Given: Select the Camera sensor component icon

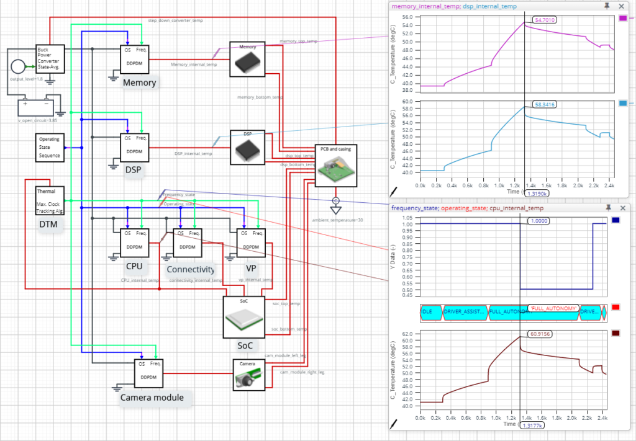Looking at the screenshot, I should (x=248, y=374).
